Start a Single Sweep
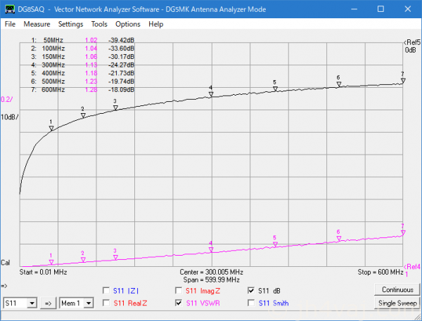The image size is (422, 321). pyautogui.click(x=397, y=303)
